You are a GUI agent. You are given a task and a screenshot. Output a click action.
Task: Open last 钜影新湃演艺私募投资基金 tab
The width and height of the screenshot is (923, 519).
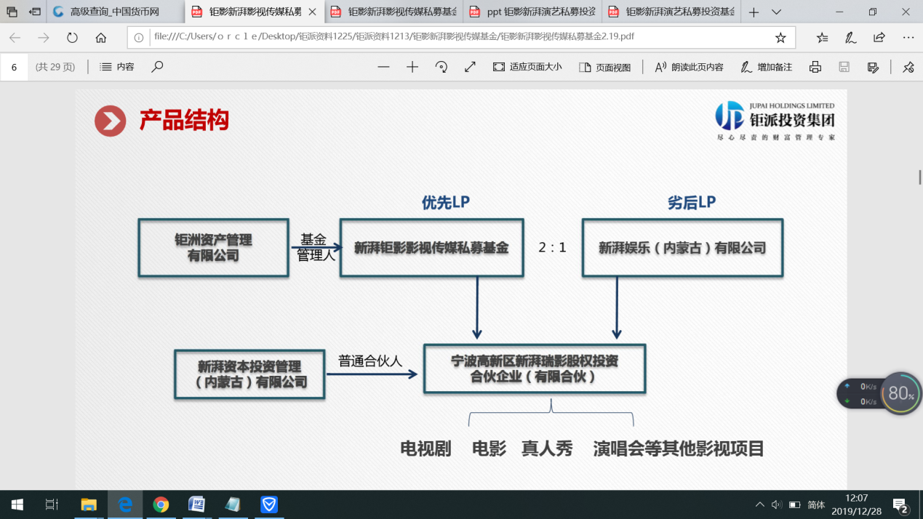pyautogui.click(x=671, y=12)
